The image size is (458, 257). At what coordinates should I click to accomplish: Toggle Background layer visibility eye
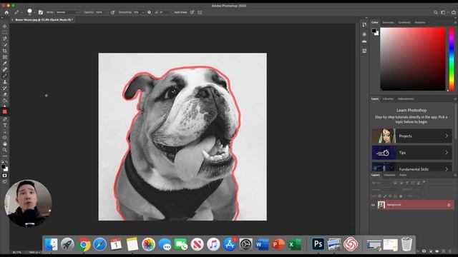pyautogui.click(x=373, y=205)
